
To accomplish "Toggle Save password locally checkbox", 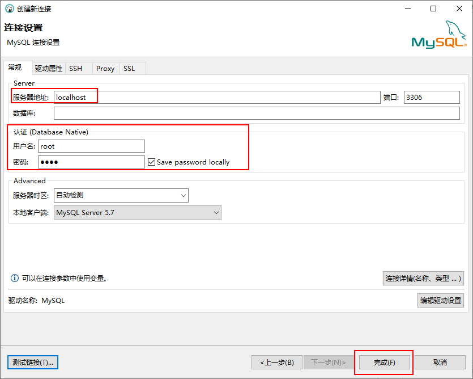I will click(x=151, y=162).
